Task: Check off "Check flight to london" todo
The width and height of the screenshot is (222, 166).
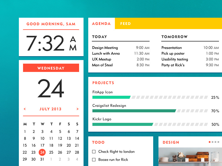Action: coord(94,152)
